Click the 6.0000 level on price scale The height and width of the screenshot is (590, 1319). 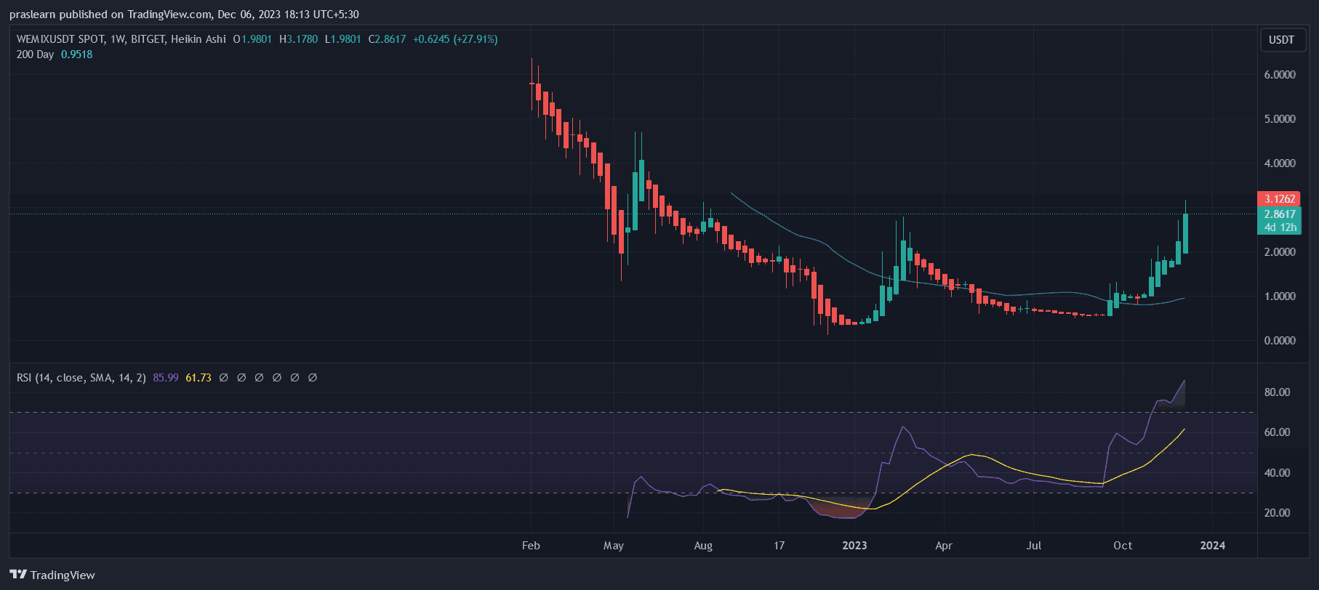tap(1280, 75)
